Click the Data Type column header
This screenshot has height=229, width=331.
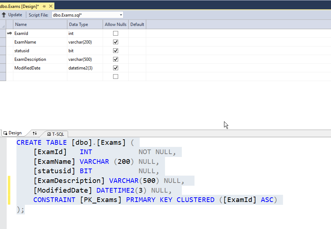coord(85,24)
